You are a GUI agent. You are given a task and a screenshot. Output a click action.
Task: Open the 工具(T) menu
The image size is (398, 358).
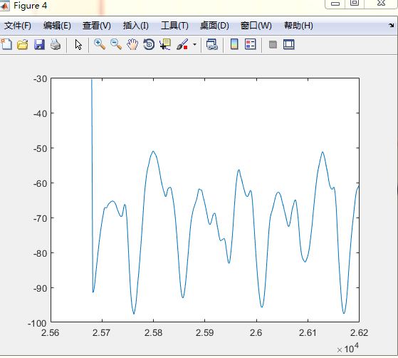click(x=174, y=26)
